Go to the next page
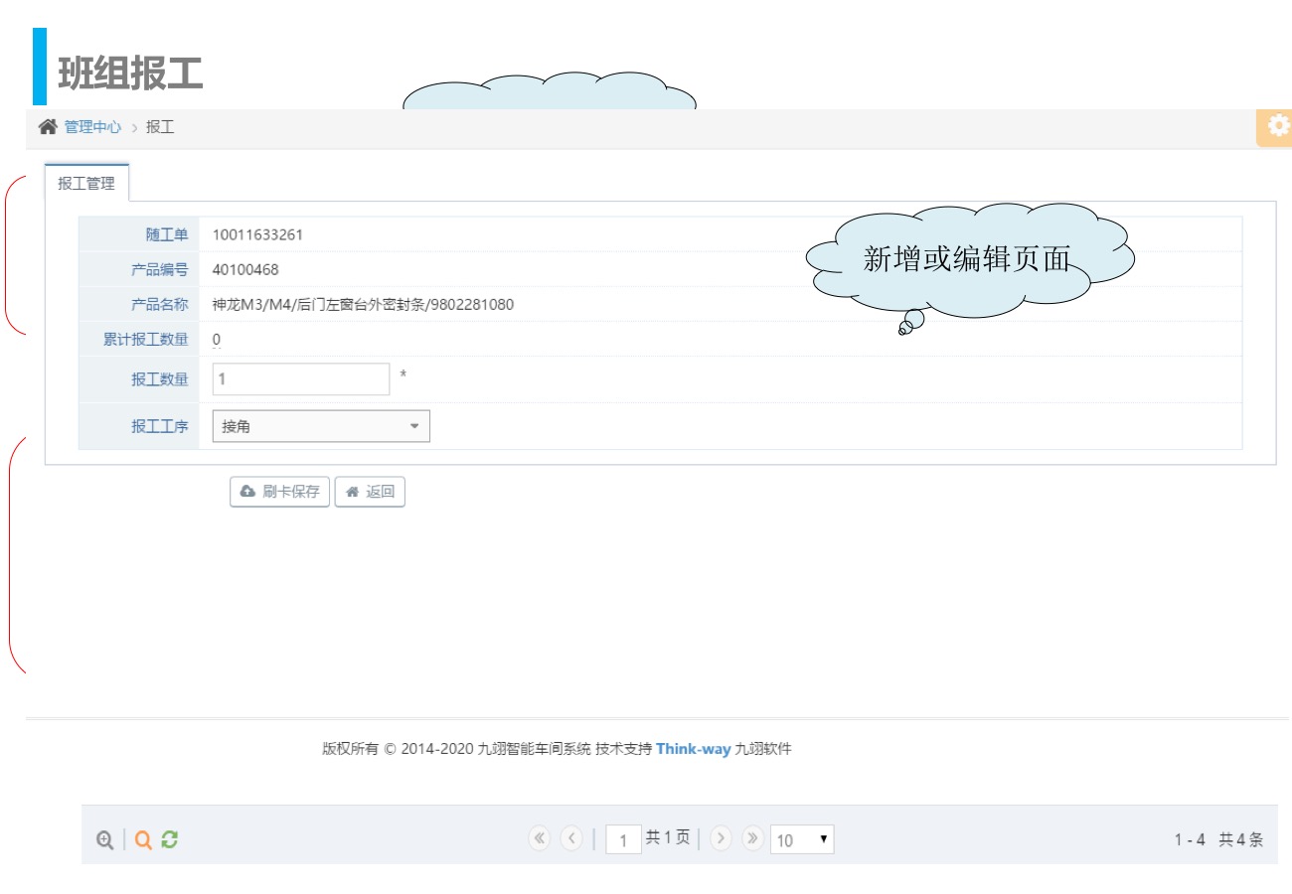The width and height of the screenshot is (1292, 894). click(722, 838)
